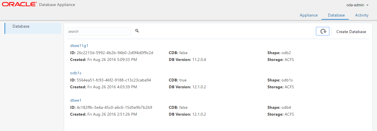Screen dimensions: 377x131
Task: Open the oda-admin user dropdown
Action: [357, 5]
